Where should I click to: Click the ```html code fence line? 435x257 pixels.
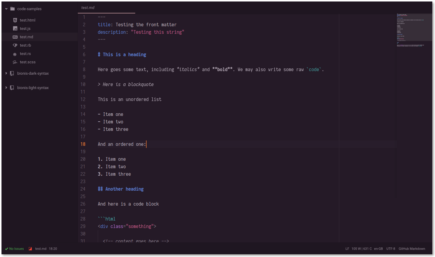tap(107, 219)
